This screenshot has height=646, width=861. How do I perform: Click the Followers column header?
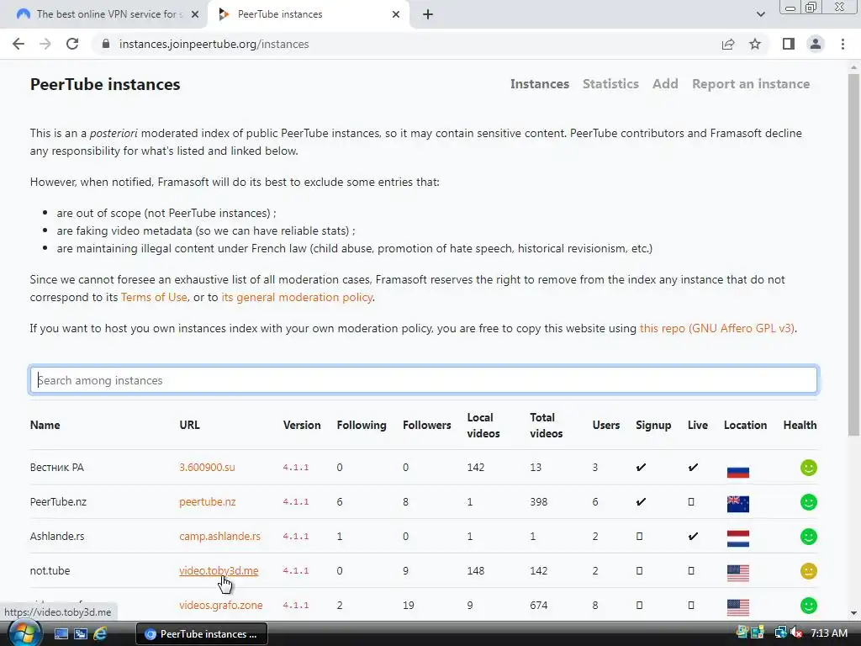click(x=426, y=425)
